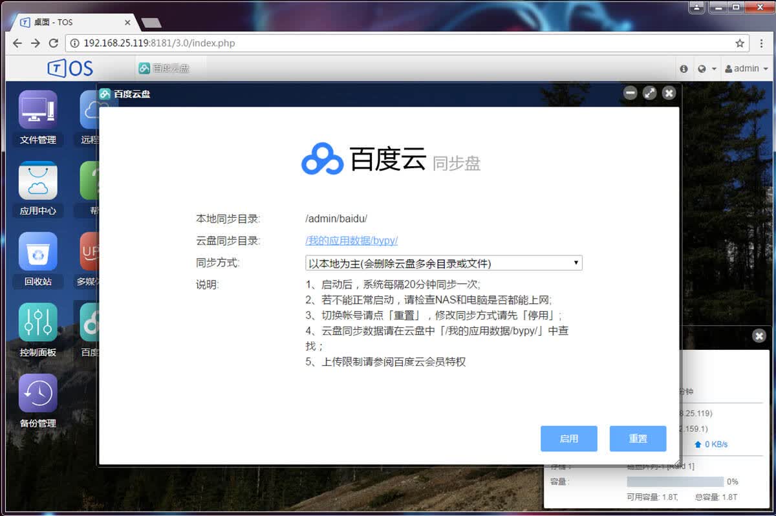Click the browser address bar
The height and width of the screenshot is (516, 776).
tap(407, 43)
